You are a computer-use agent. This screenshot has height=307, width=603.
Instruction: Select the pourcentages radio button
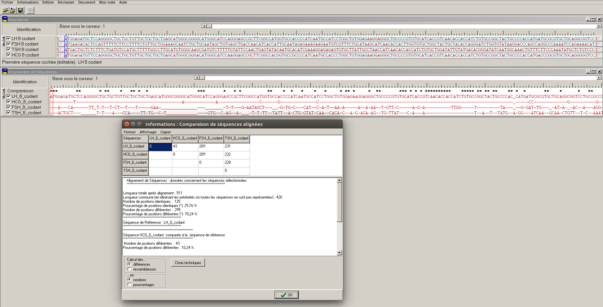click(129, 284)
